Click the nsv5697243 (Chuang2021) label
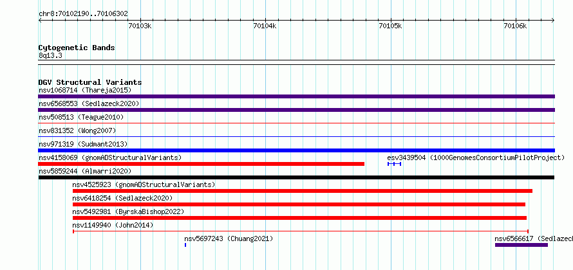Viewport: 573px width, 270px height. [229, 239]
